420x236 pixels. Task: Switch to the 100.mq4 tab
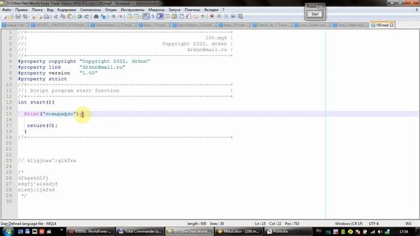click(382, 25)
